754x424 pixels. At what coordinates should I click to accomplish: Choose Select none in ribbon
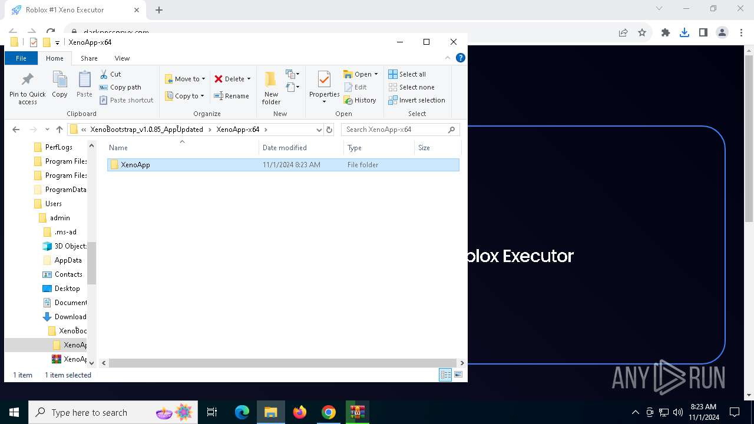(411, 87)
